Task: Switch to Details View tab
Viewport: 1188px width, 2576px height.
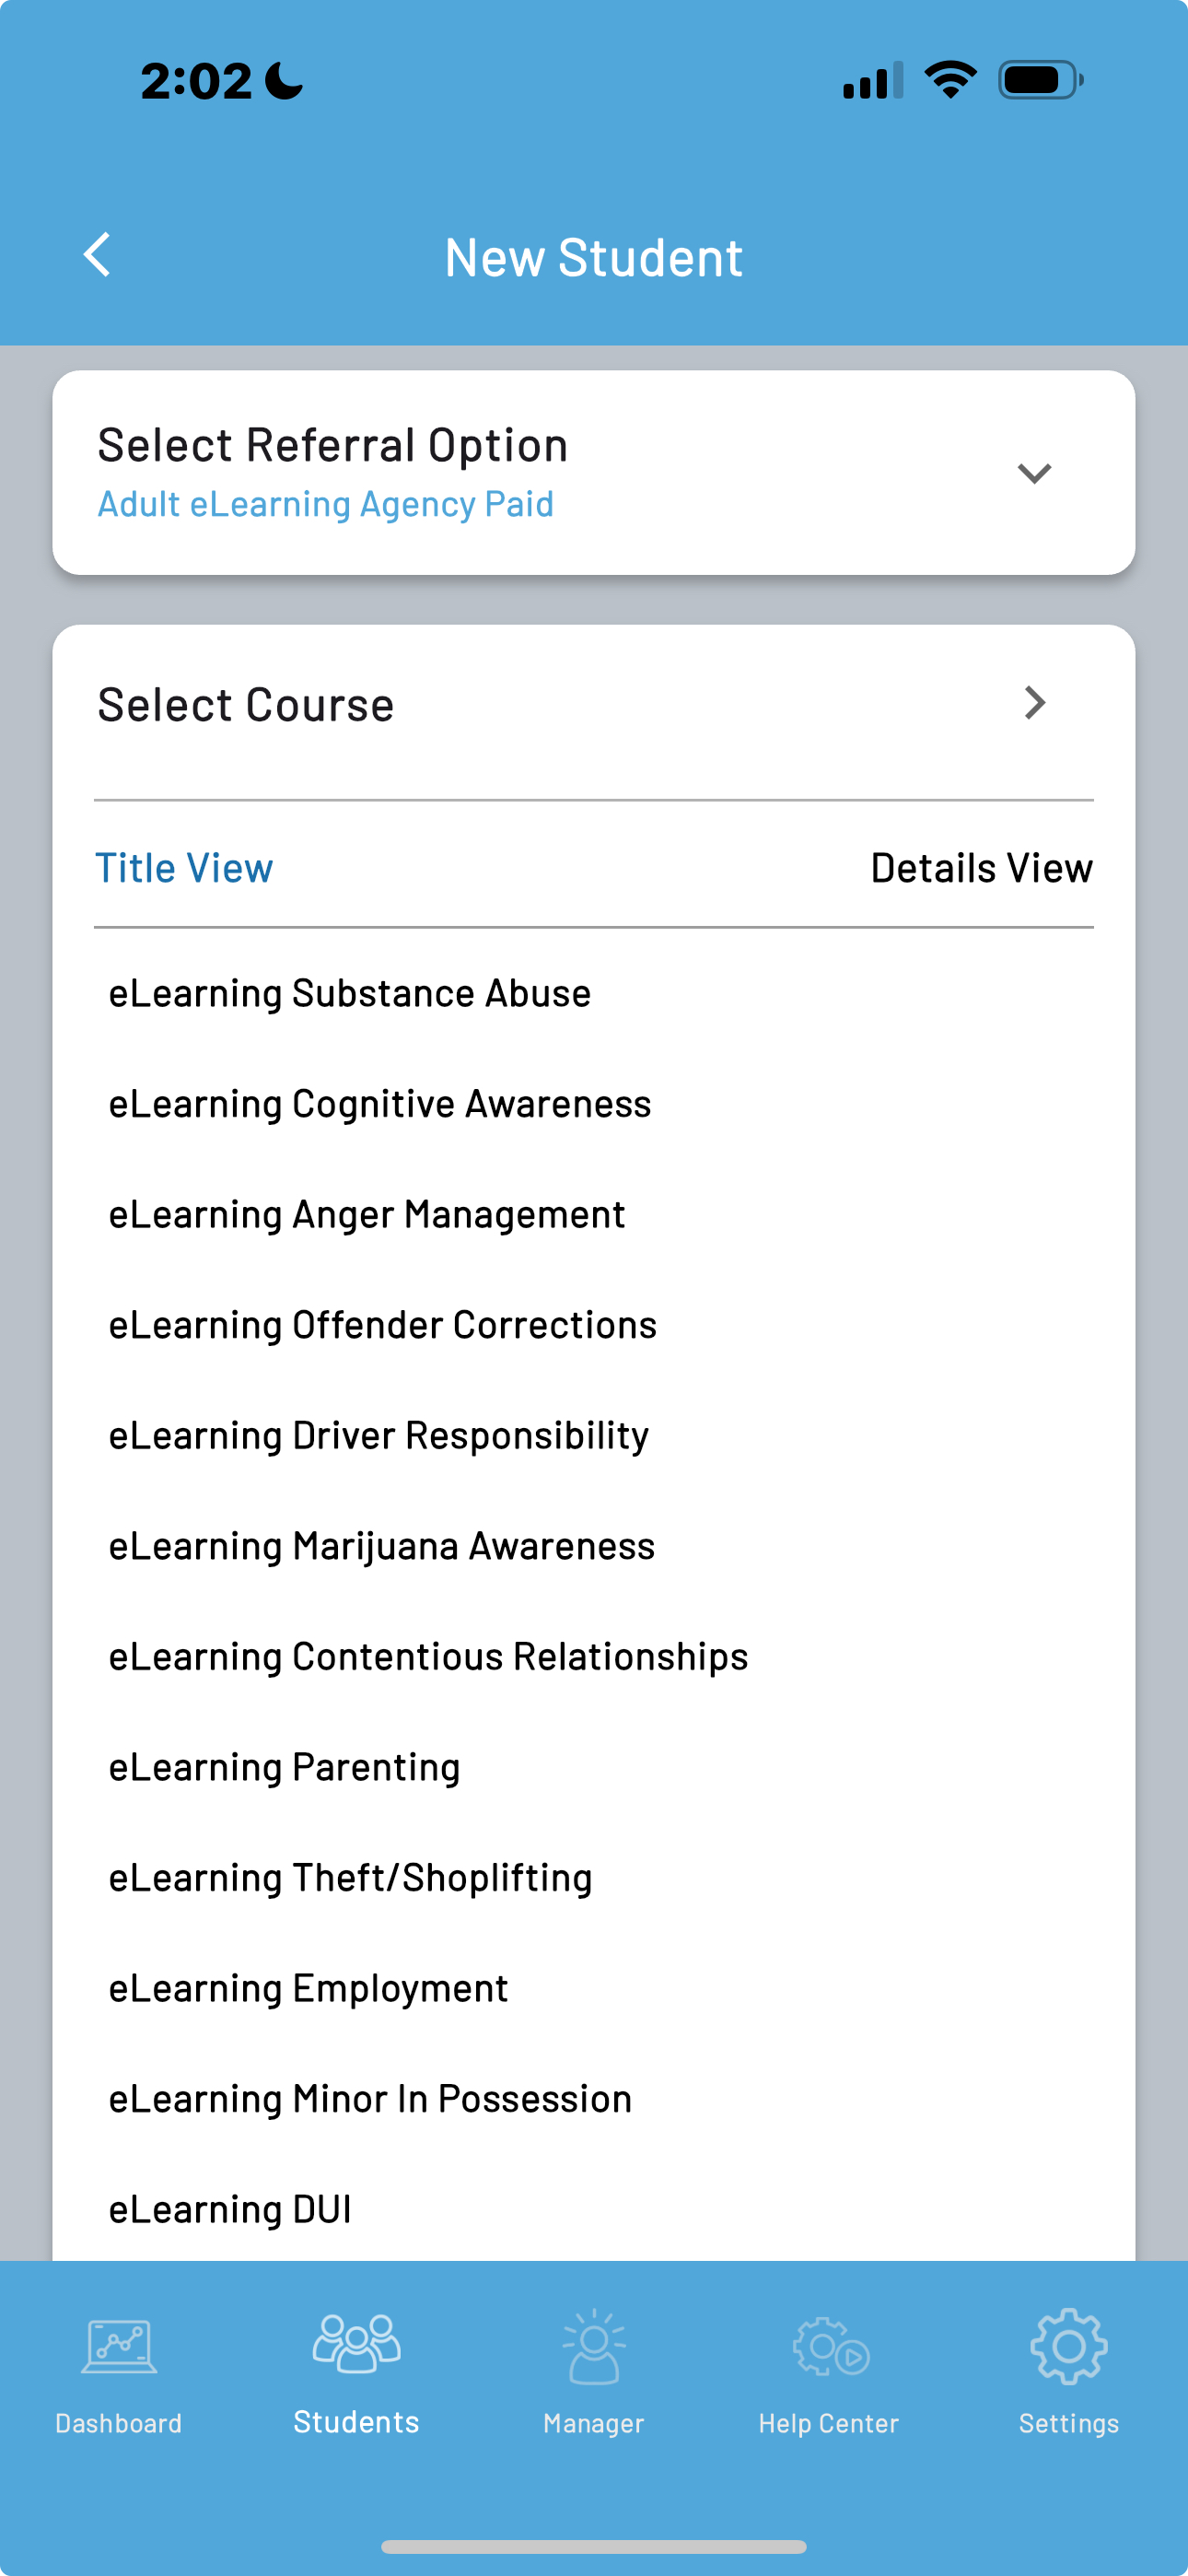Action: 981,867
